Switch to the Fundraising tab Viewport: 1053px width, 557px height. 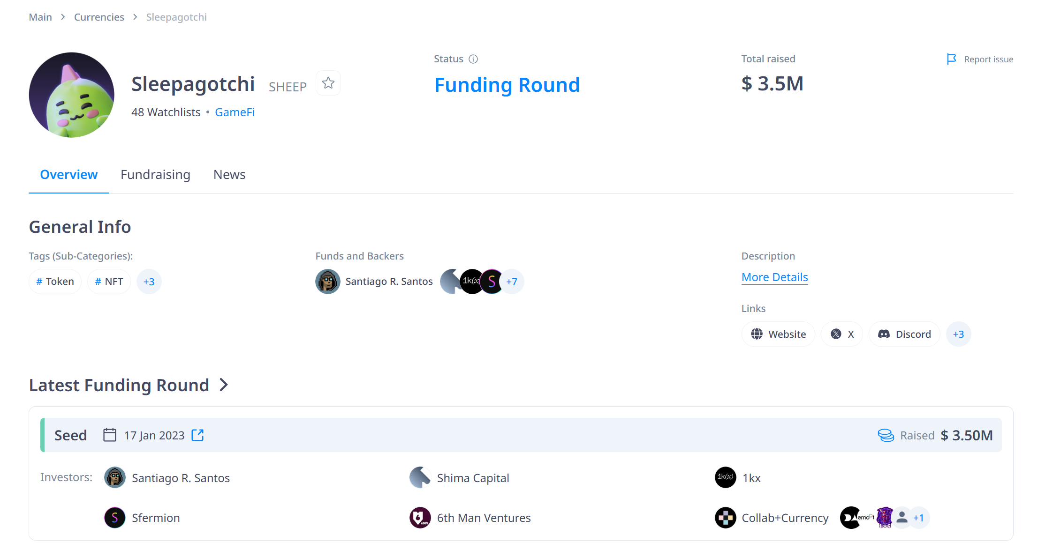(x=155, y=175)
